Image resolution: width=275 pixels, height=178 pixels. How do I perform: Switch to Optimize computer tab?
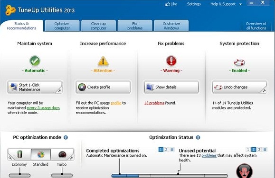point(62,26)
